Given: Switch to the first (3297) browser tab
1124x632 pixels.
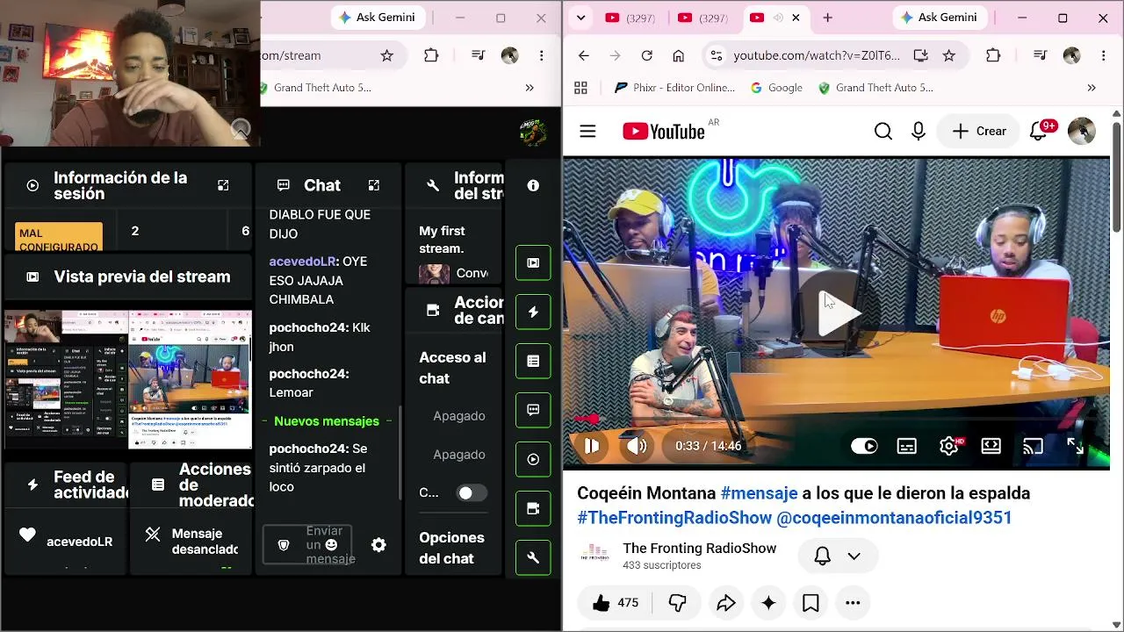Looking at the screenshot, I should 630,18.
